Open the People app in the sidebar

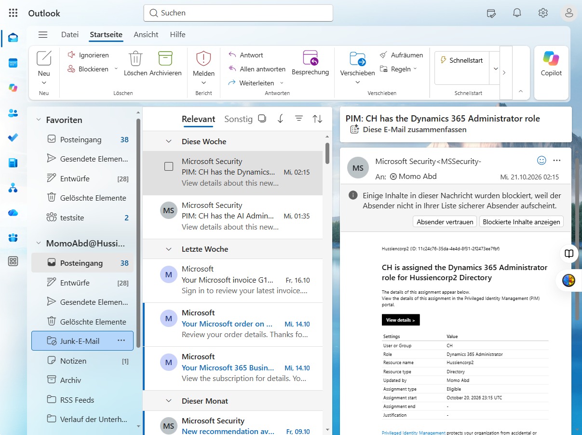pyautogui.click(x=13, y=113)
